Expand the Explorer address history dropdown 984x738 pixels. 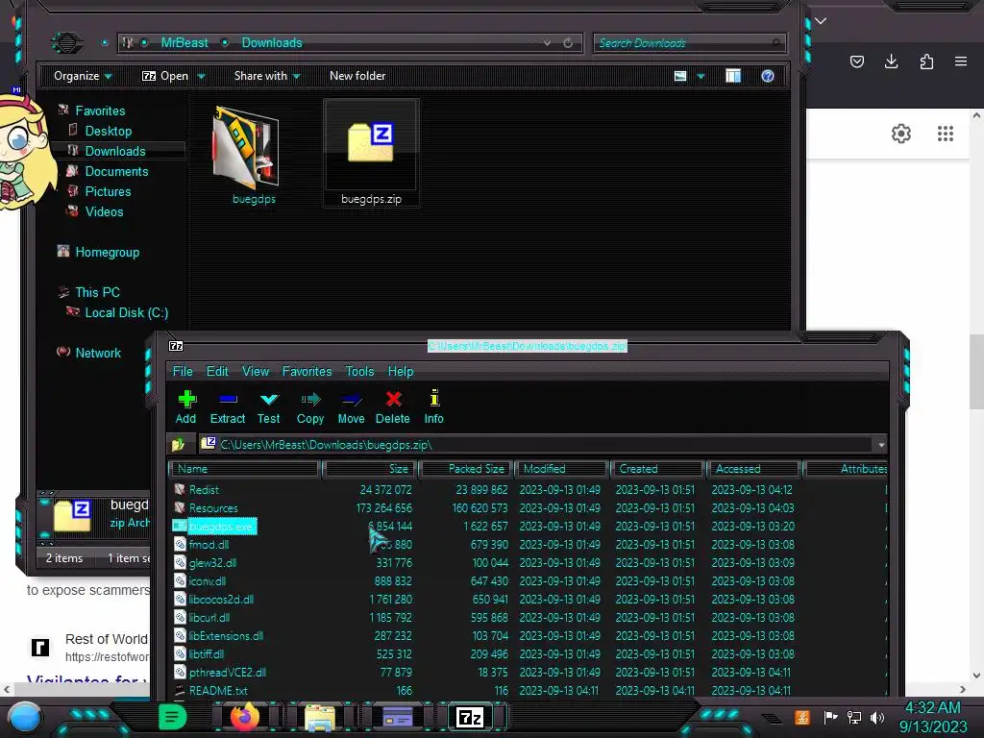(547, 42)
